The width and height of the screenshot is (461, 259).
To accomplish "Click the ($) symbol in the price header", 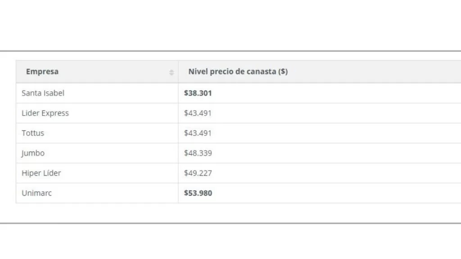I will (283, 71).
